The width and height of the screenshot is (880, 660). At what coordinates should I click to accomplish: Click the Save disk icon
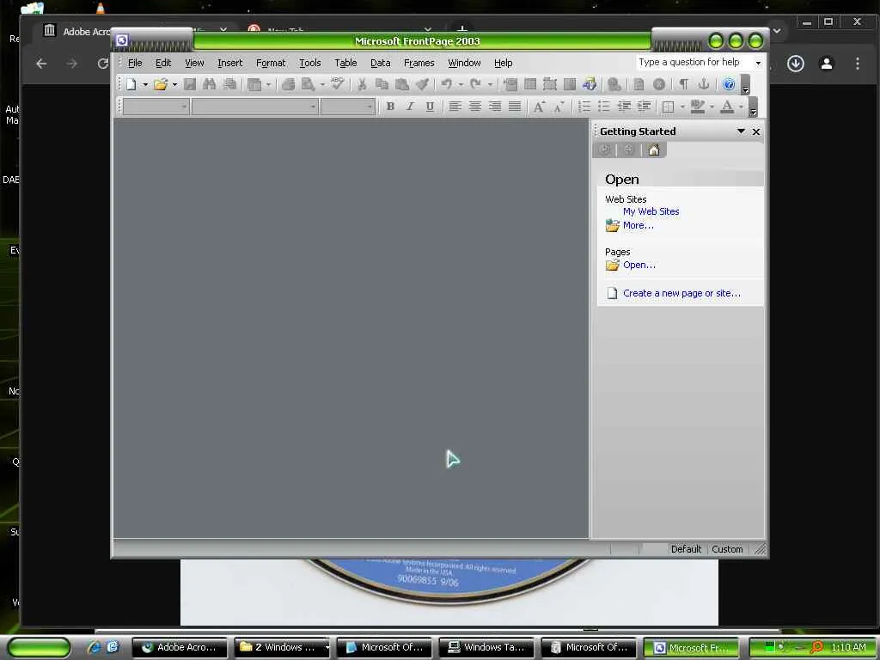coord(190,85)
